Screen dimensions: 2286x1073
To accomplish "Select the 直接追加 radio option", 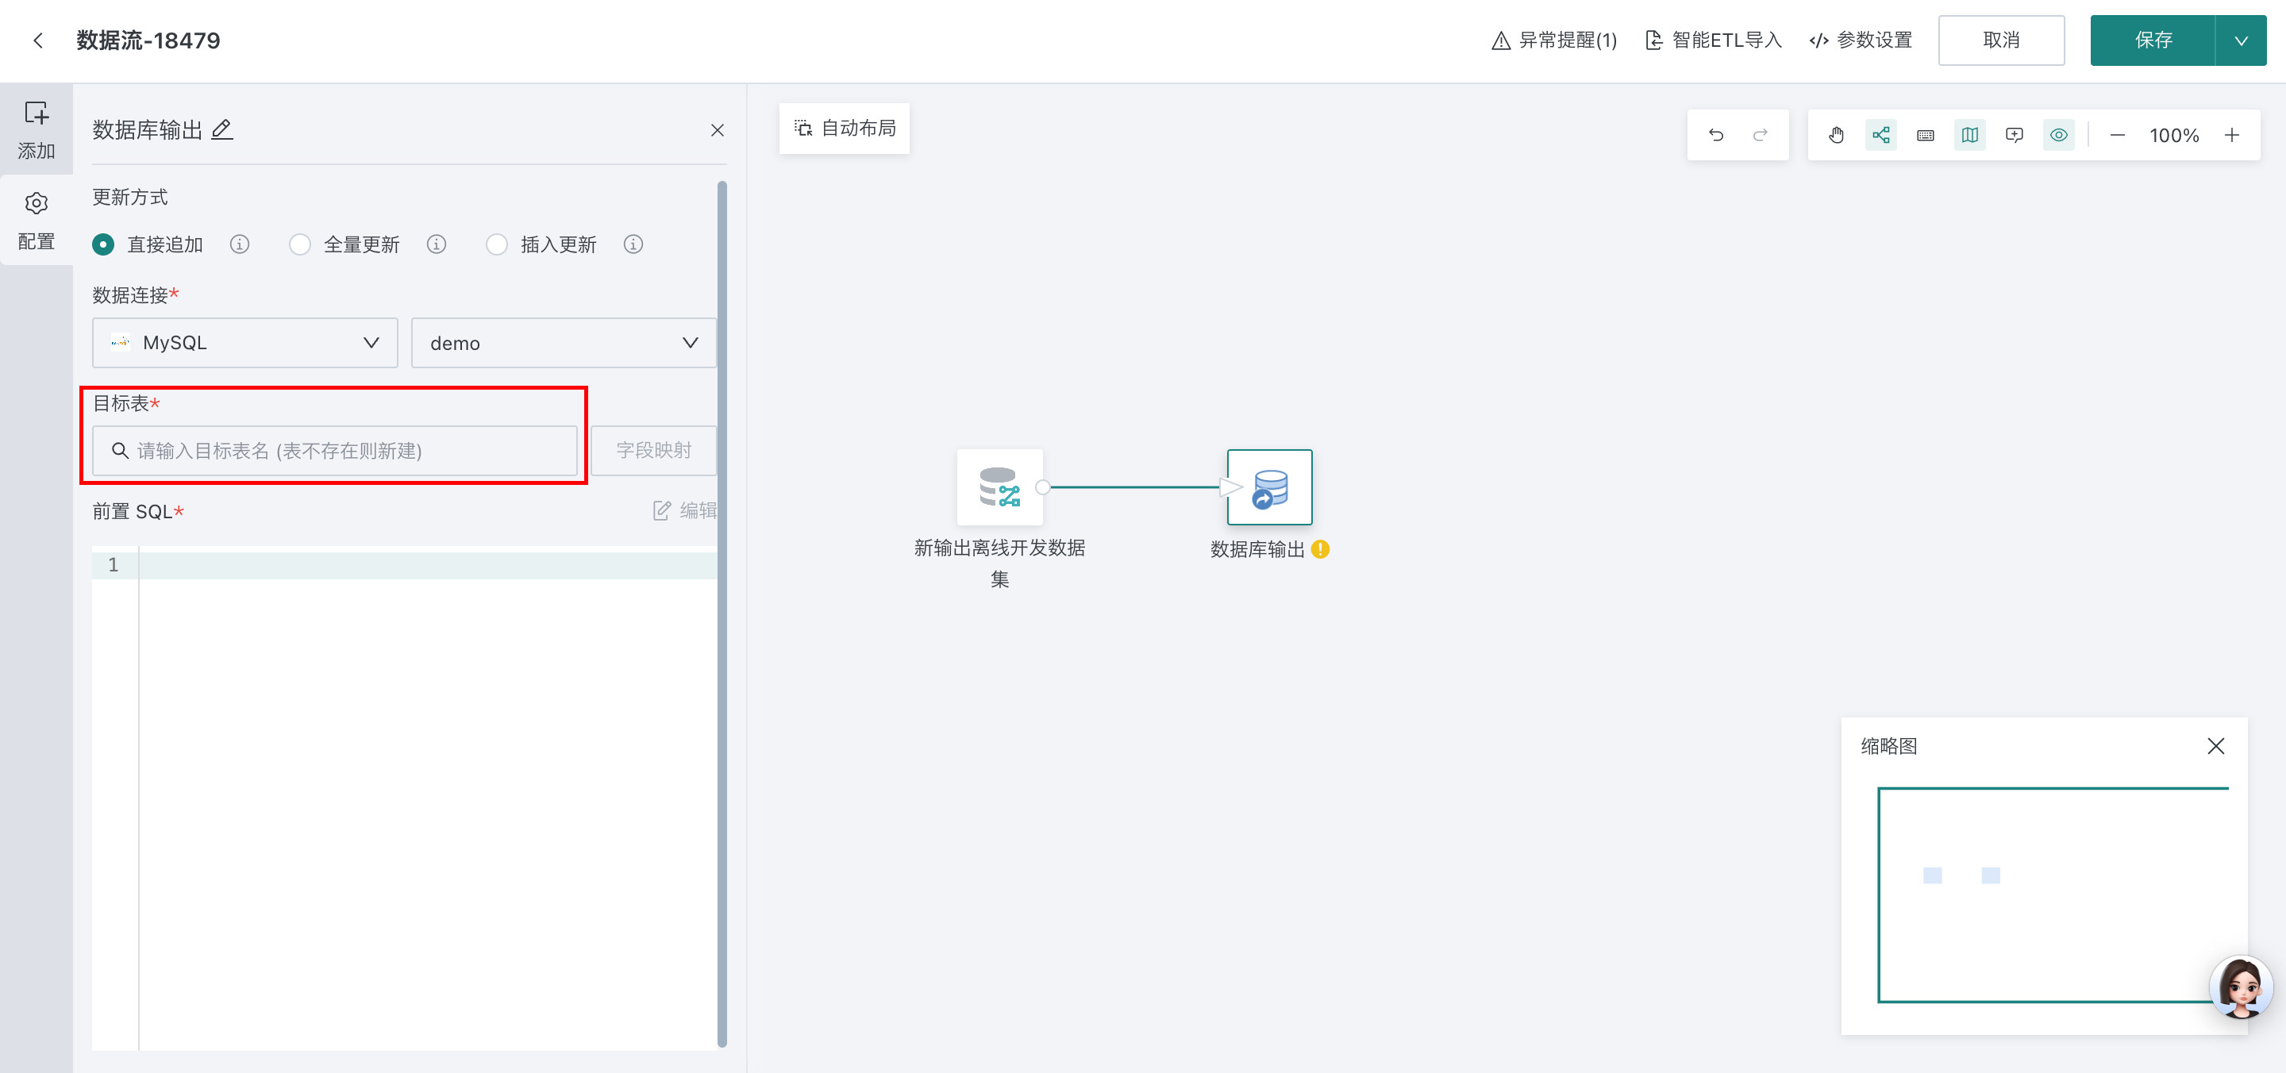I will pyautogui.click(x=104, y=244).
